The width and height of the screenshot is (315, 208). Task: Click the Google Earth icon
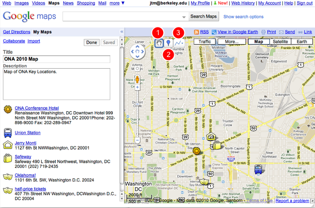point(214,32)
